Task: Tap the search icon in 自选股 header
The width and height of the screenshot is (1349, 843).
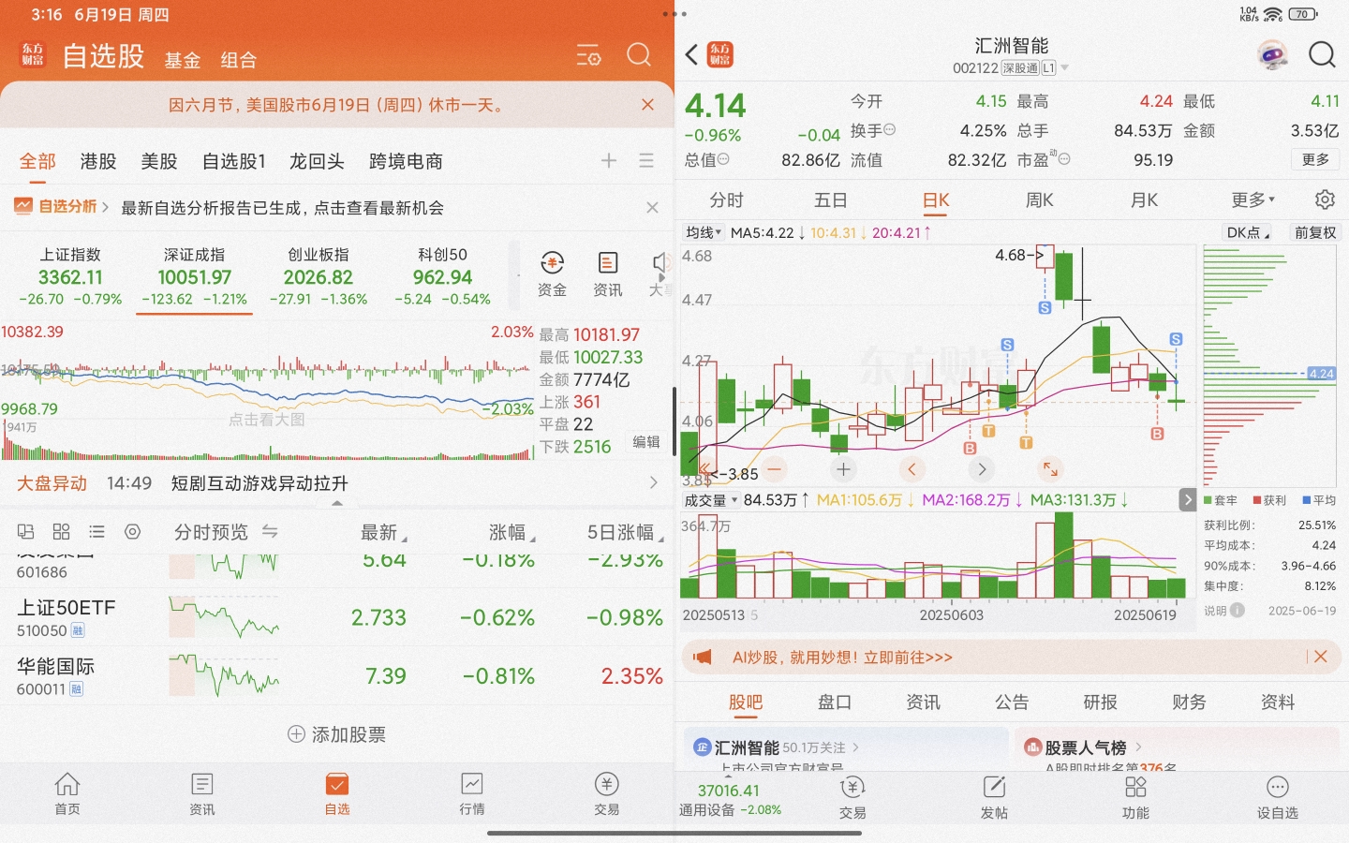Action: click(x=639, y=54)
